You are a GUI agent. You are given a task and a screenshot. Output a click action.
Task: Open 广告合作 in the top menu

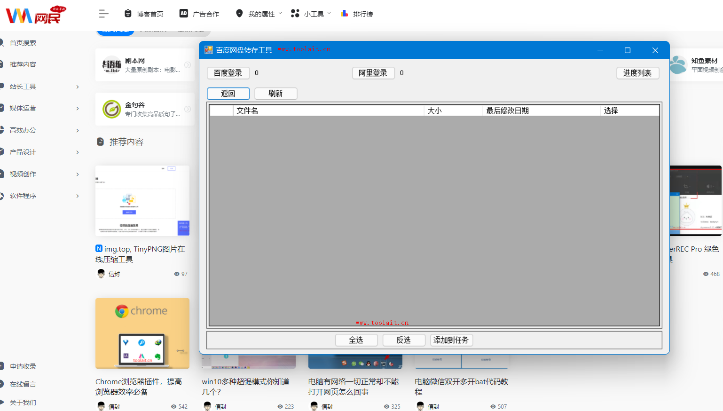(x=206, y=14)
